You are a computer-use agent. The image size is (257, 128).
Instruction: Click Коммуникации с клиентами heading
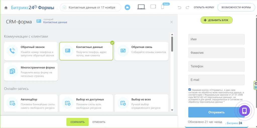click(26, 36)
